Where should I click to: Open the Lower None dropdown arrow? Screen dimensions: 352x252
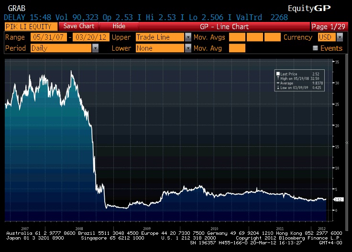tap(188, 48)
